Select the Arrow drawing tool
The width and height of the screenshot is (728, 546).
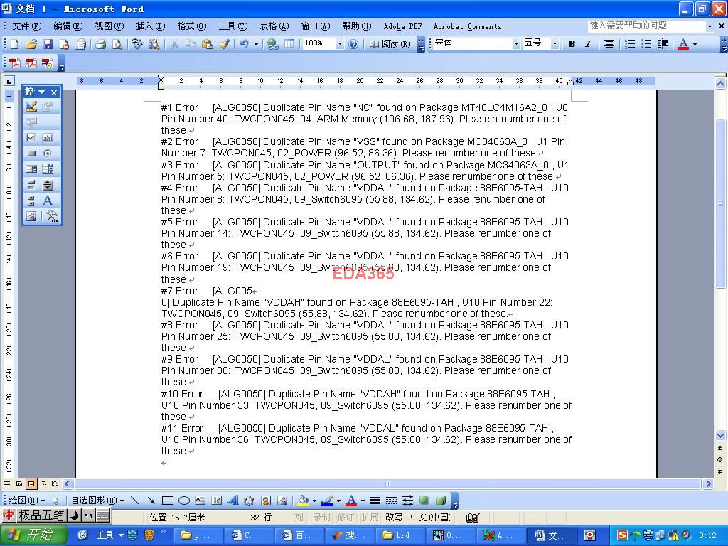[151, 500]
